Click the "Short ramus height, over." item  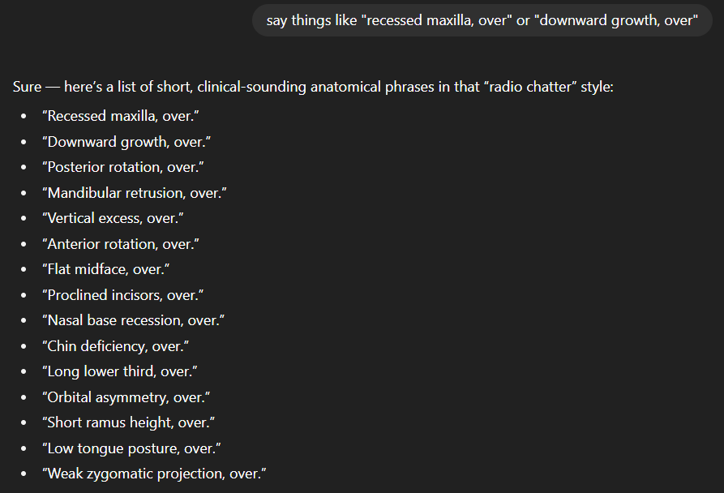click(127, 422)
